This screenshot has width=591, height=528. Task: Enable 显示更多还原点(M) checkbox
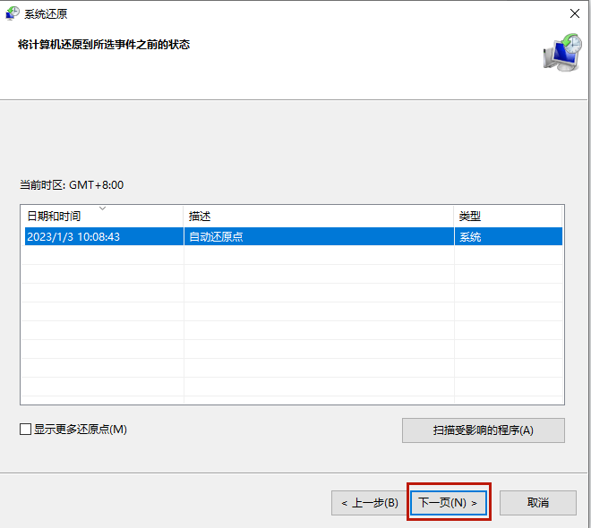25,429
